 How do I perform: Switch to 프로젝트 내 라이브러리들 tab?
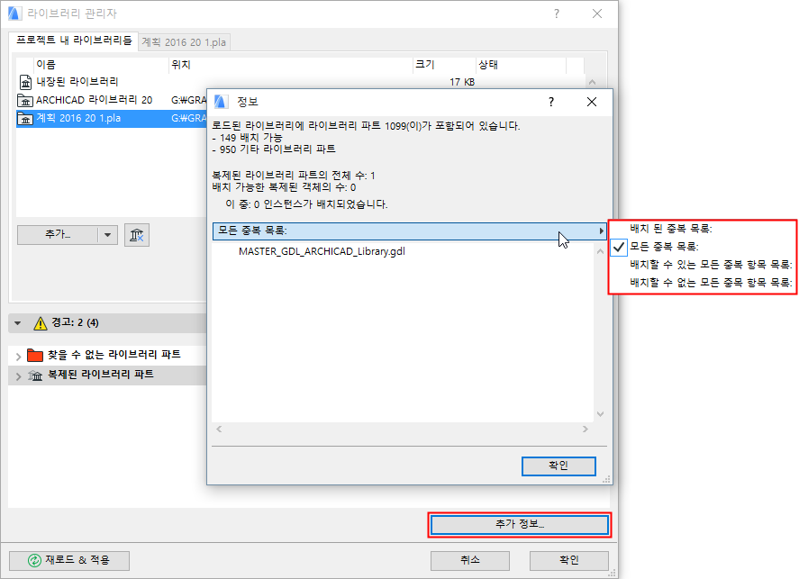click(x=74, y=41)
